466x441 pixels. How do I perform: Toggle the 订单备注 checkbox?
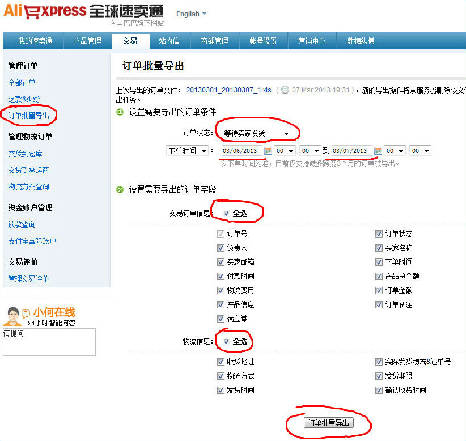pos(379,304)
